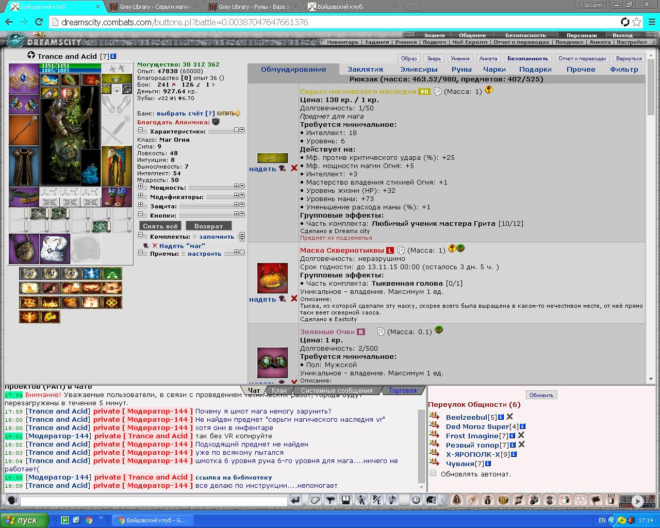The height and width of the screenshot is (528, 660).
Task: Click the green tree spell icon in abilities grid
Action: (112, 273)
